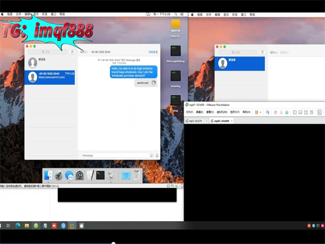Open the MACOS folder on desktop
The height and width of the screenshot is (244, 325).
pyautogui.click(x=175, y=25)
